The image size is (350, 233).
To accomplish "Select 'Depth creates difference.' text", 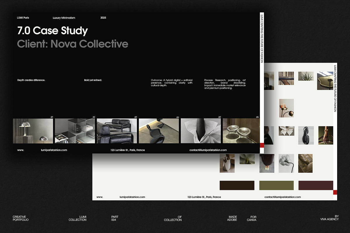I will [31, 80].
